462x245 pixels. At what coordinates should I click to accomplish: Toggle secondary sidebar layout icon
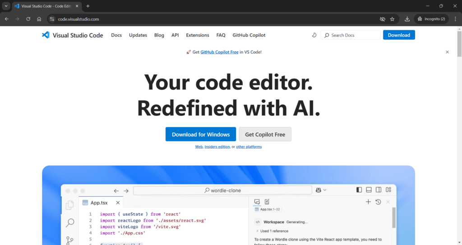(379, 190)
